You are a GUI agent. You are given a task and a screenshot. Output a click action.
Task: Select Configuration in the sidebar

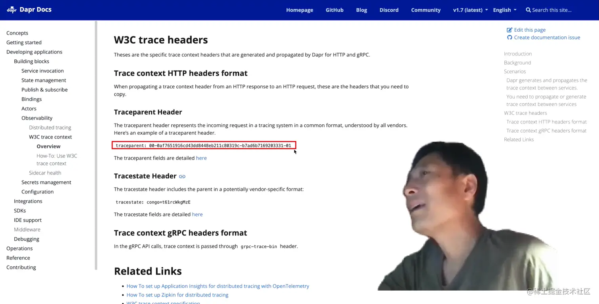click(x=37, y=192)
